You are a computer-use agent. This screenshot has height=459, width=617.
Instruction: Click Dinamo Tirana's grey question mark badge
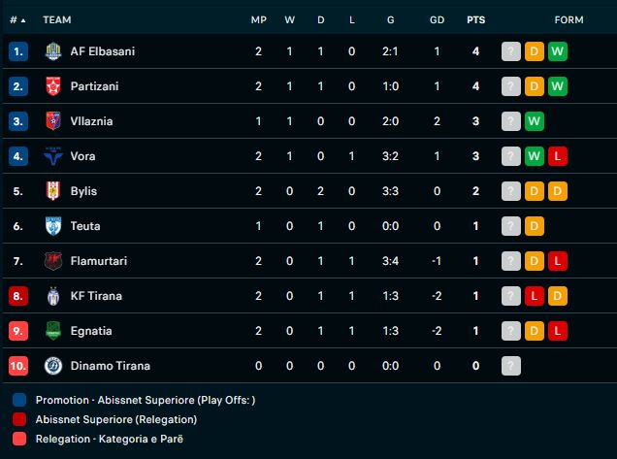click(511, 366)
